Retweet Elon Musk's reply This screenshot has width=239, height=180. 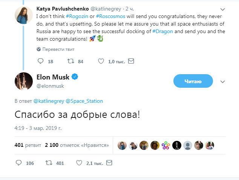(x=48, y=163)
